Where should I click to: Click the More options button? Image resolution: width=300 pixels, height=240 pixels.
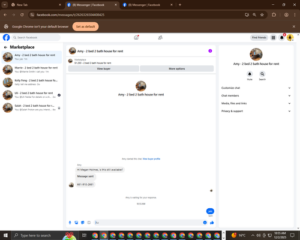pos(177,68)
